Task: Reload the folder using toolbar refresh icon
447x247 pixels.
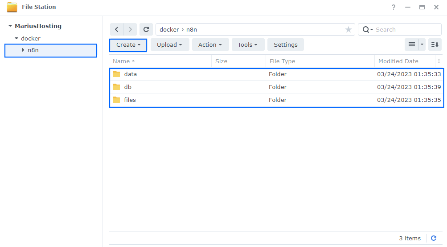Action: point(146,29)
